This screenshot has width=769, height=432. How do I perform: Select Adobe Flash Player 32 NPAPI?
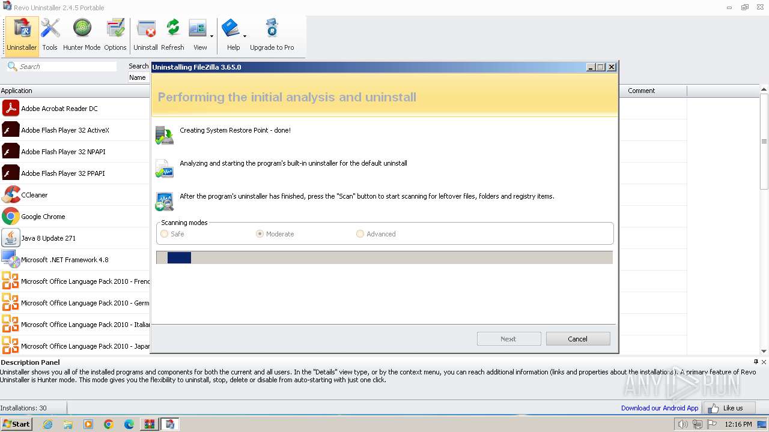(x=75, y=152)
